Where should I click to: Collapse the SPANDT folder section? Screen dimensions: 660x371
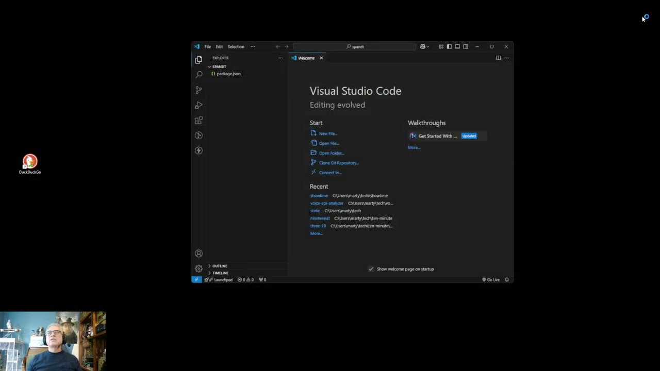coord(219,66)
